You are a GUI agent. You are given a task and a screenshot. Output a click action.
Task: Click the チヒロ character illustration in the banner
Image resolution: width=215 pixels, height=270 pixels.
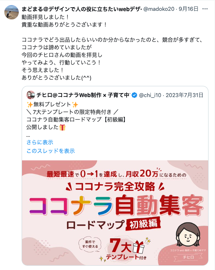click(188, 235)
